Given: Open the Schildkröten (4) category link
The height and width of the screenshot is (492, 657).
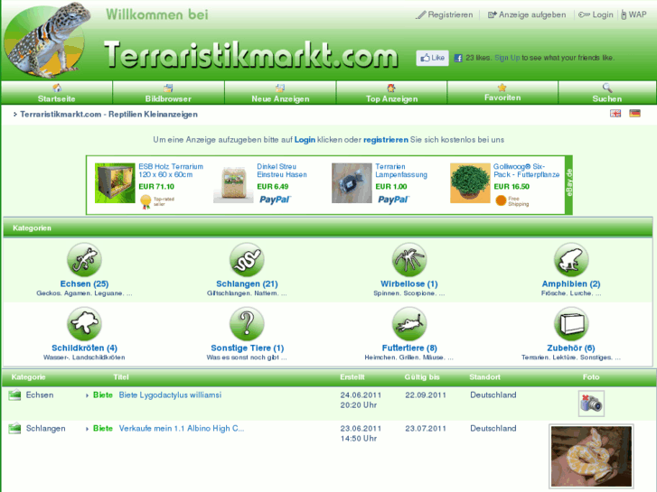Looking at the screenshot, I should (x=84, y=348).
